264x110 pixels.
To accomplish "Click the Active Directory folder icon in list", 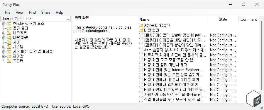I will [141, 25].
